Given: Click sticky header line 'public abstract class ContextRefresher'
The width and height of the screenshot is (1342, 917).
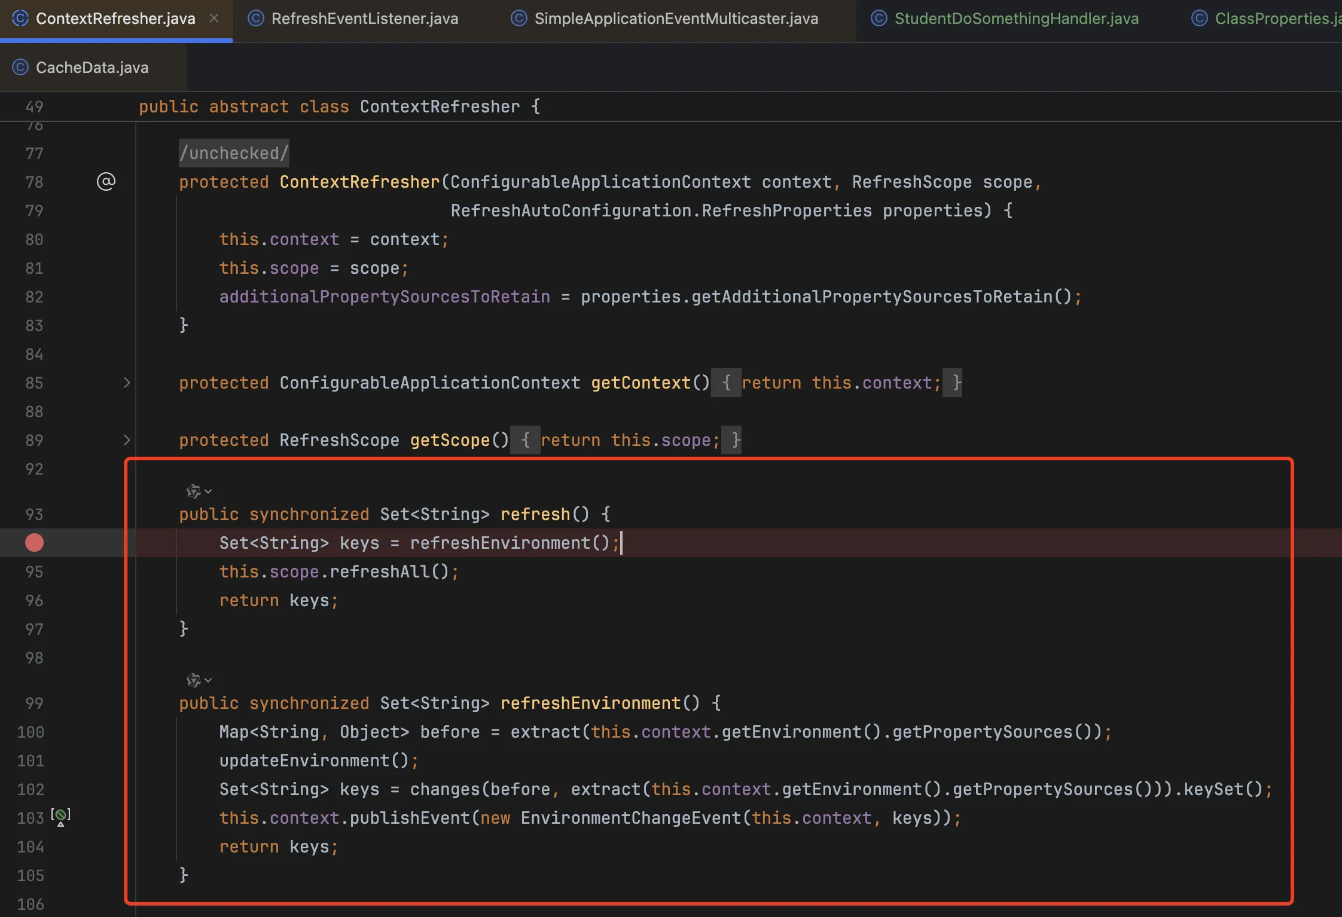Looking at the screenshot, I should 339,107.
